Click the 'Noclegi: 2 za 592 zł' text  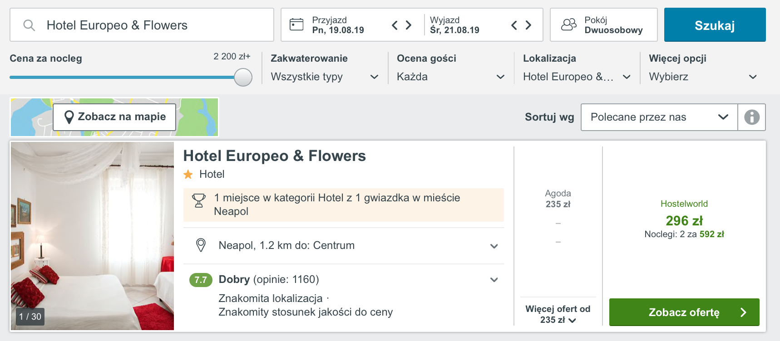pos(684,234)
